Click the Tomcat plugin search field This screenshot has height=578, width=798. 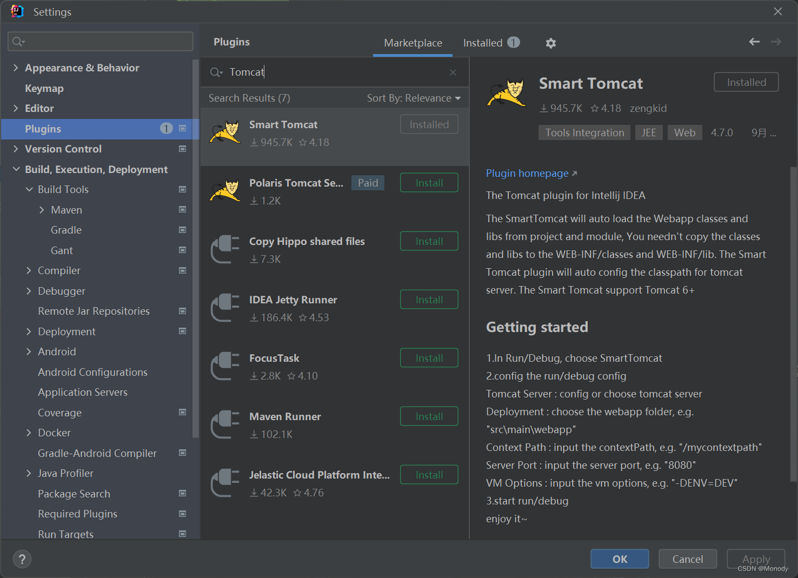[335, 72]
